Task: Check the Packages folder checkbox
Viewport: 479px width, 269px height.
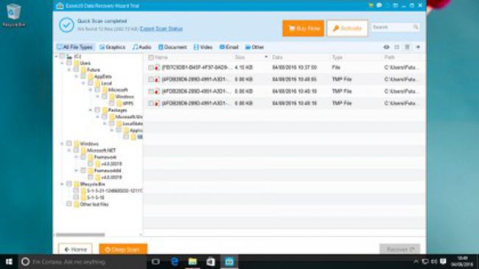Action: [x=97, y=110]
